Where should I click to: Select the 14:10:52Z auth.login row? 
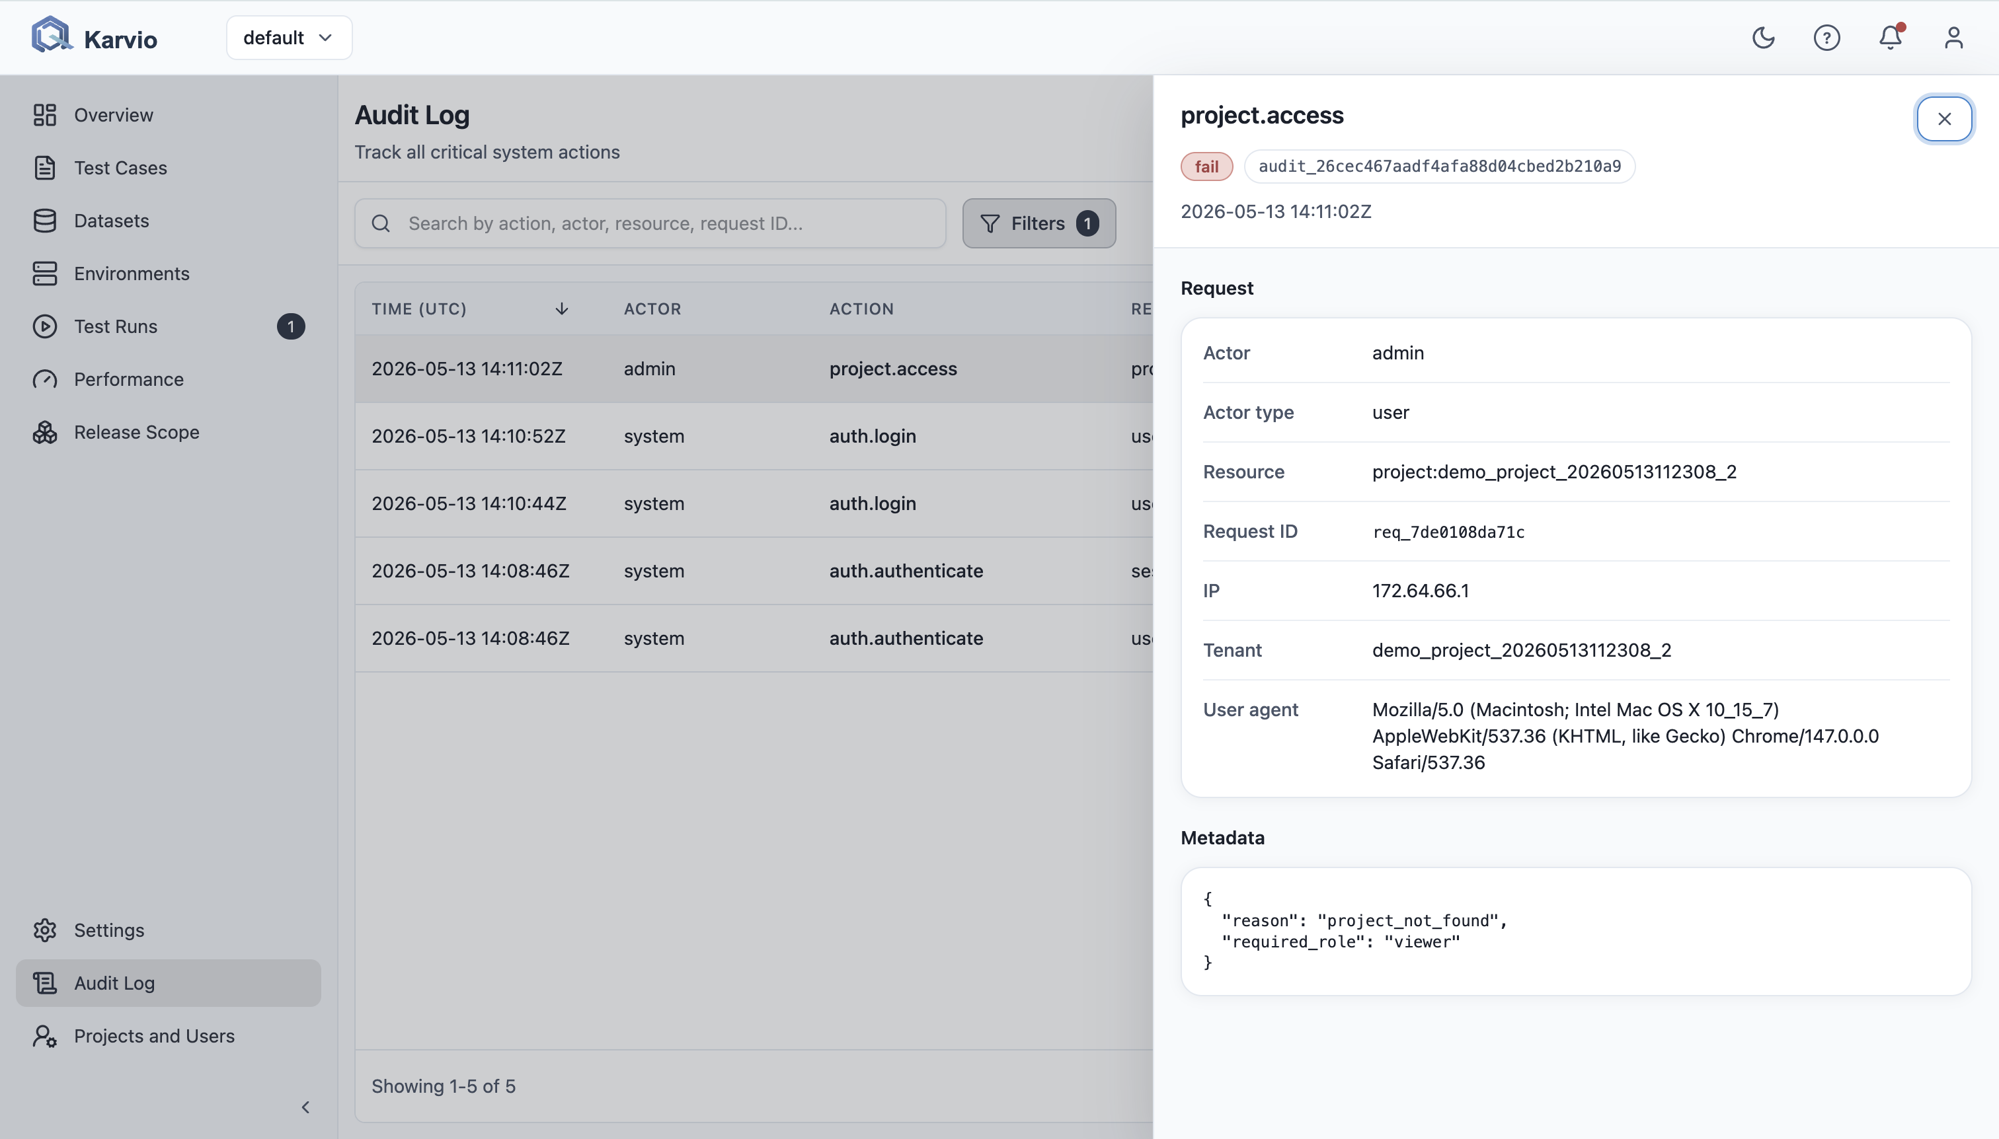tap(754, 436)
